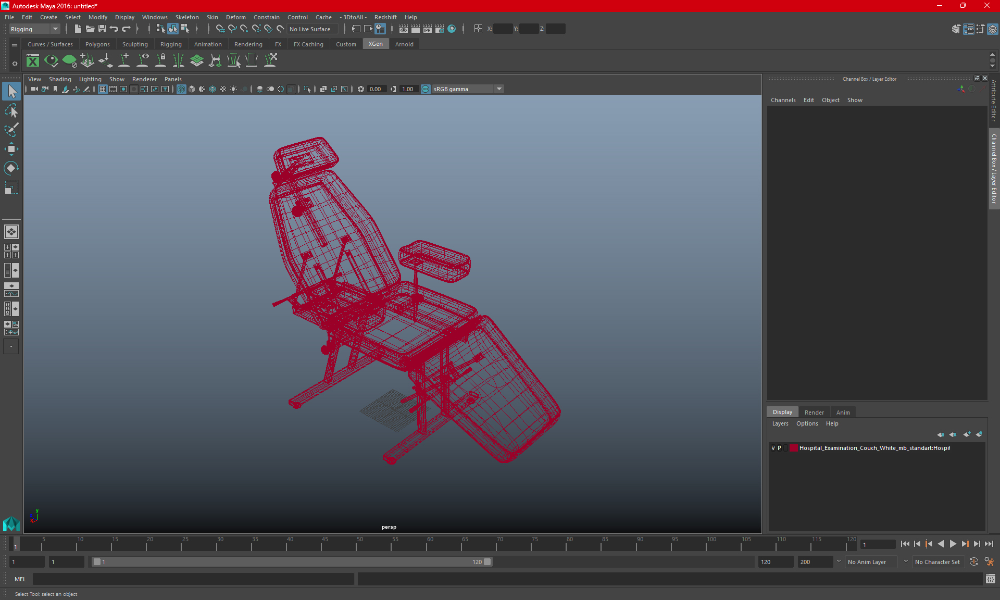Toggle P playback of Hospital_Examination_Couch layer

[x=779, y=448]
